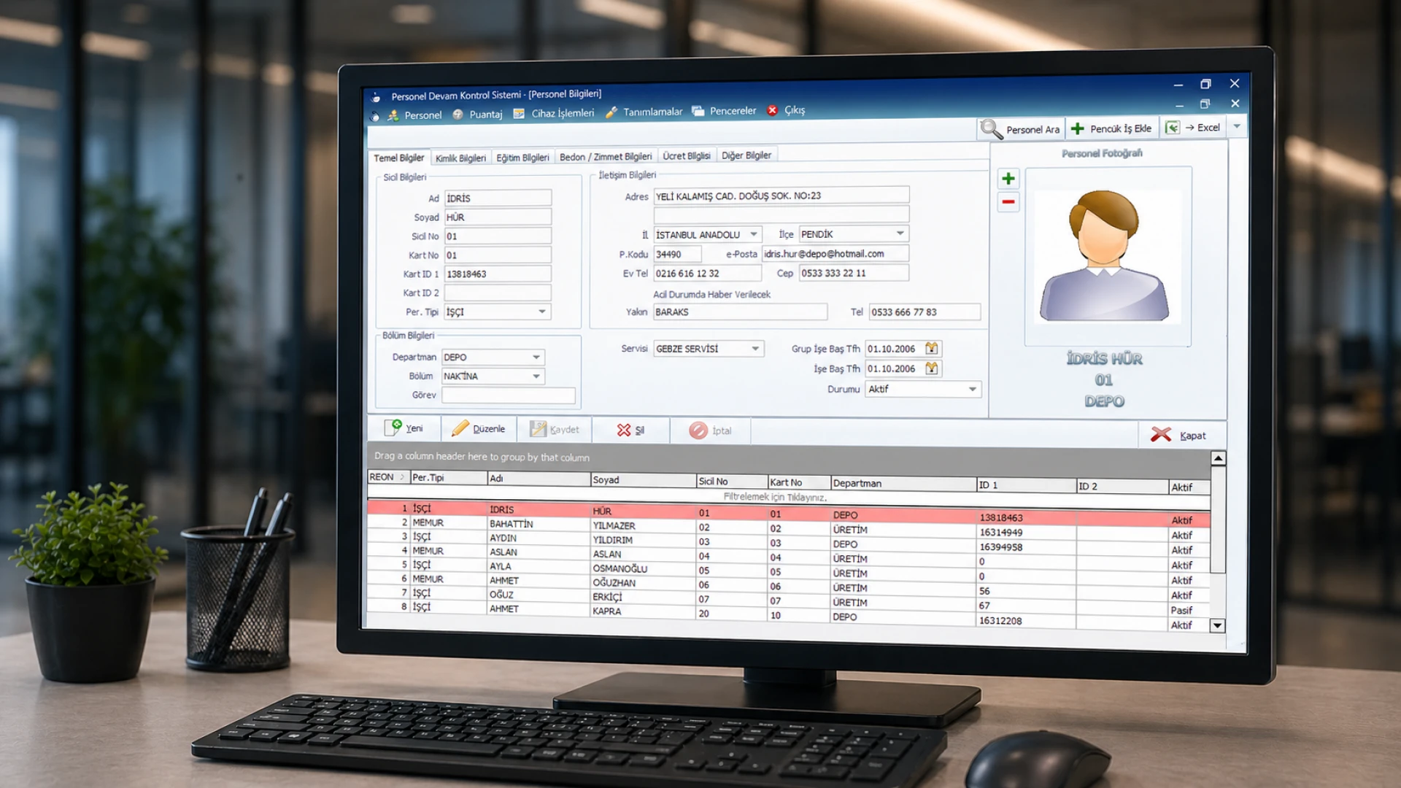Viewport: 1401px width, 788px height.
Task: Open the Puantaj menu
Action: tap(477, 115)
